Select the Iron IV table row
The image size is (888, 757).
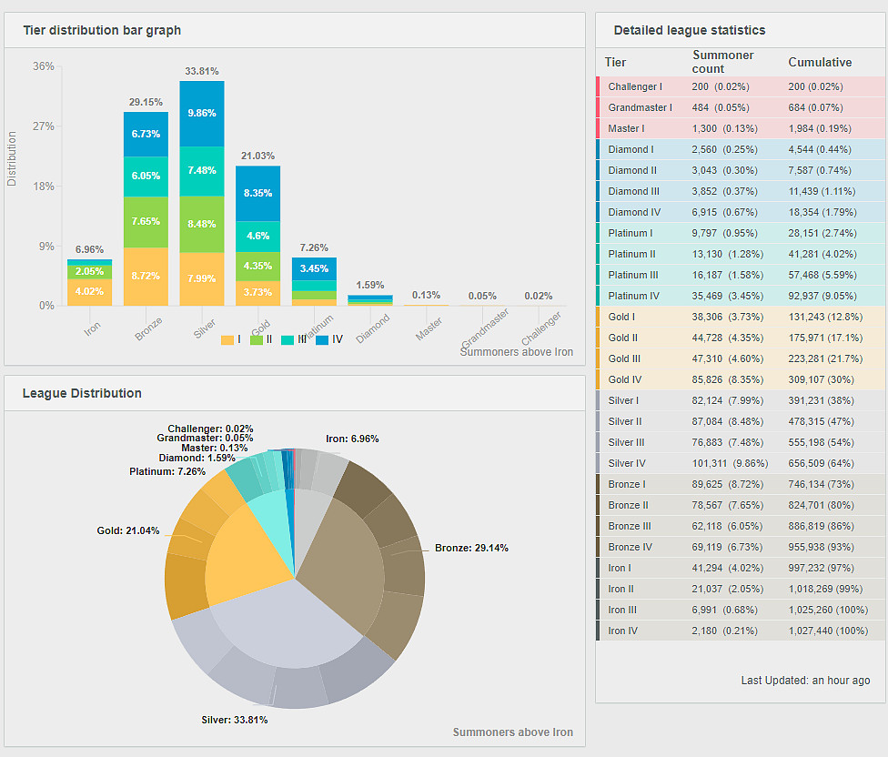(742, 631)
